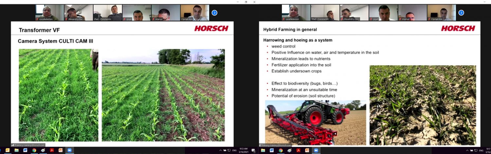Select the marius video thumbnail above the Transformer VF slide
This screenshot has width=491, height=154.
point(166,13)
